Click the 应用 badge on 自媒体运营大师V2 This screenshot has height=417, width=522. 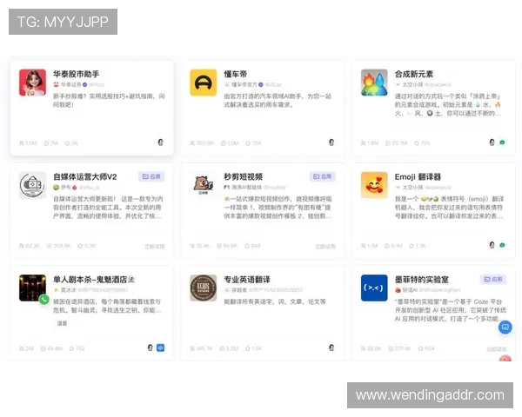click(151, 176)
